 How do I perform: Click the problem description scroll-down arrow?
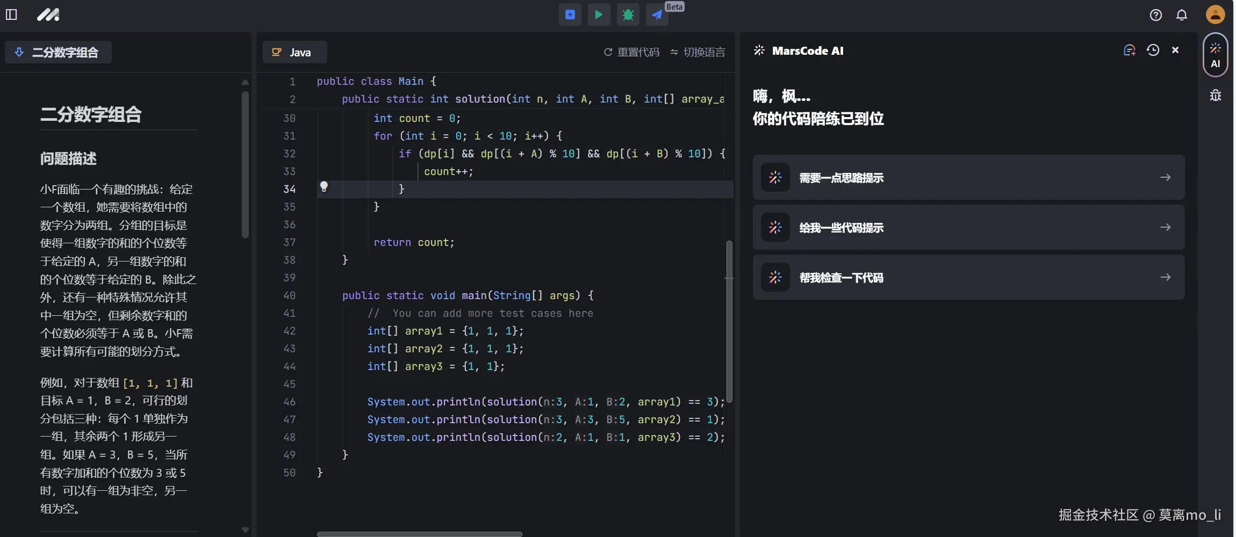tap(245, 529)
